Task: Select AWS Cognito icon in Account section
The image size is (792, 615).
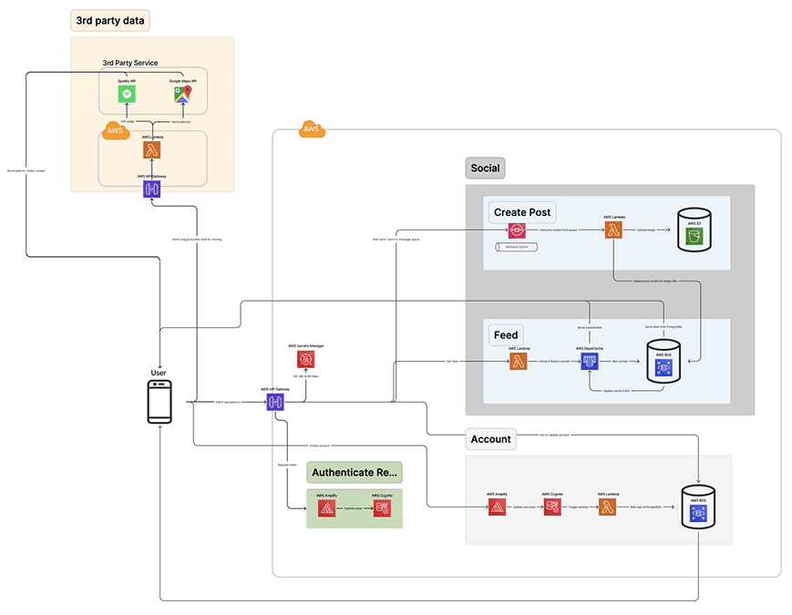Action: (x=552, y=507)
